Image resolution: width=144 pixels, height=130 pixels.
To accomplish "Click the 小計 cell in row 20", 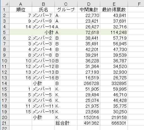I will pyautogui.click(x=43, y=117).
